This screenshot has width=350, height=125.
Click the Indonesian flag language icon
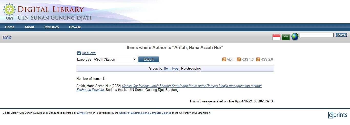point(276,37)
